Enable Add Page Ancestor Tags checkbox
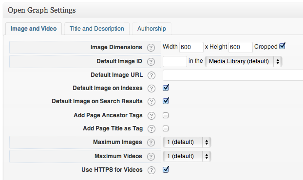303x180 pixels. click(166, 115)
